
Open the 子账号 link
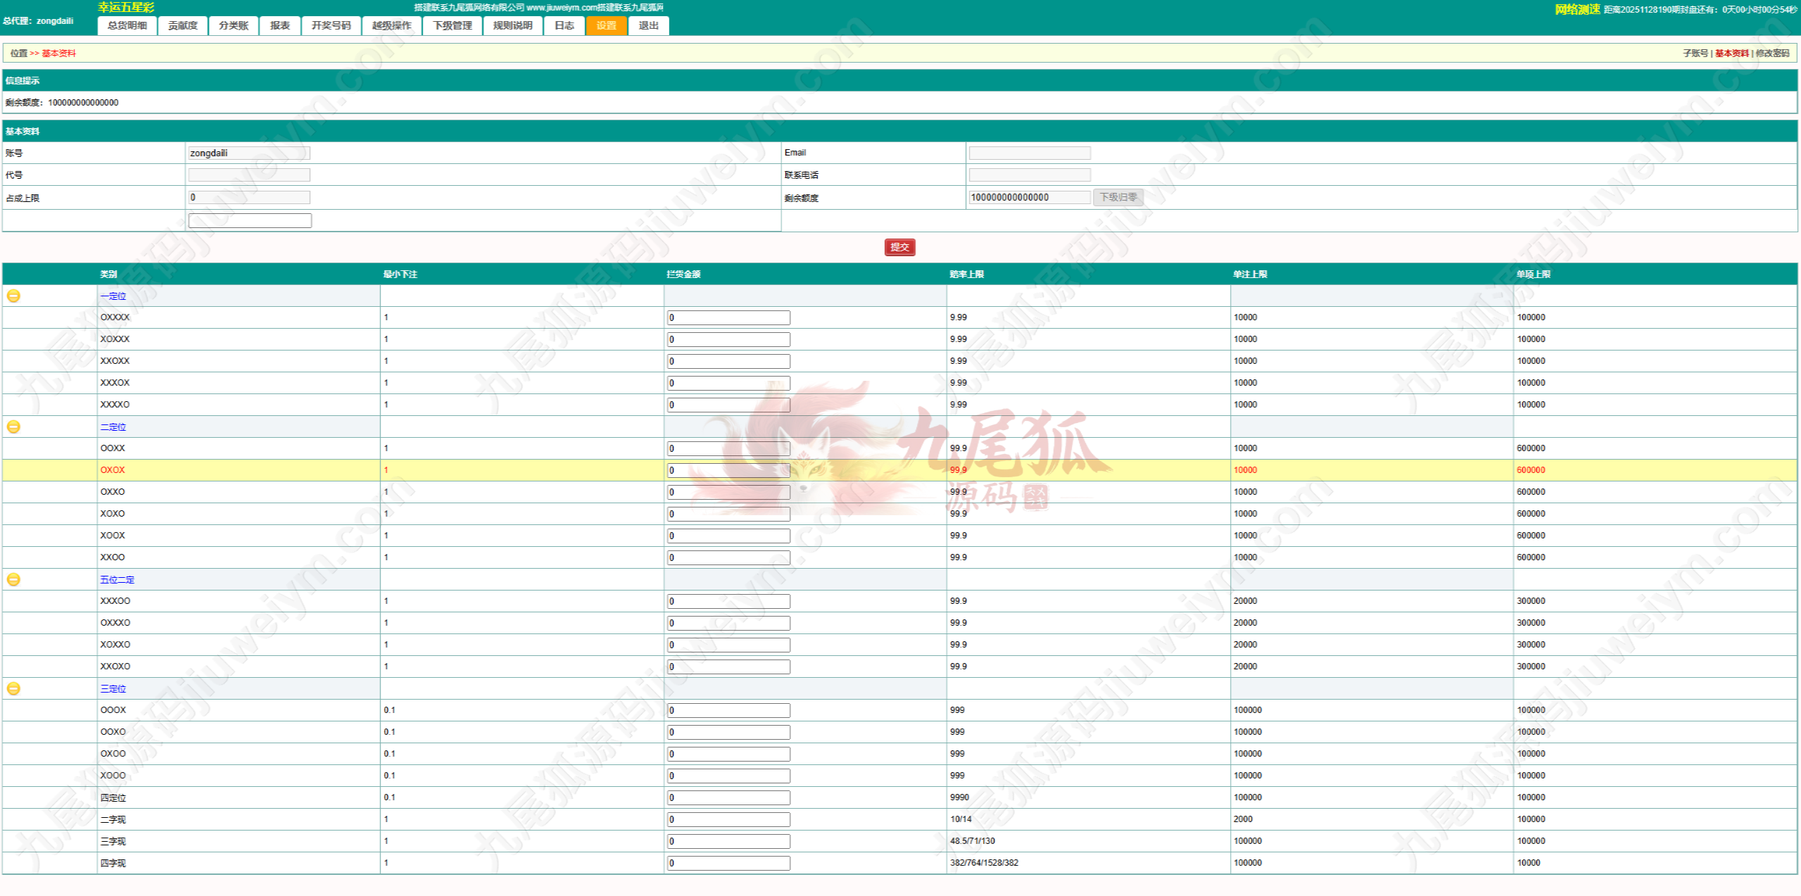[1695, 53]
